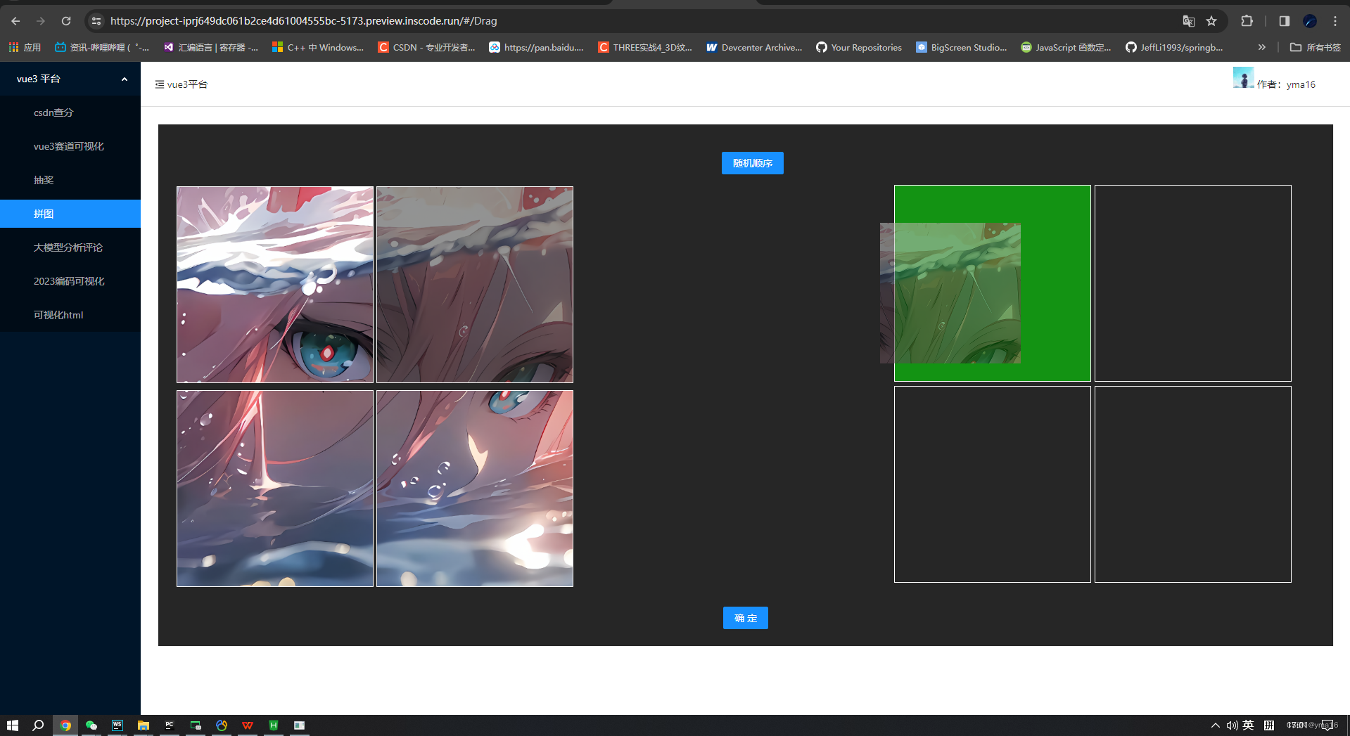Open File Explorer from the taskbar

[x=144, y=725]
